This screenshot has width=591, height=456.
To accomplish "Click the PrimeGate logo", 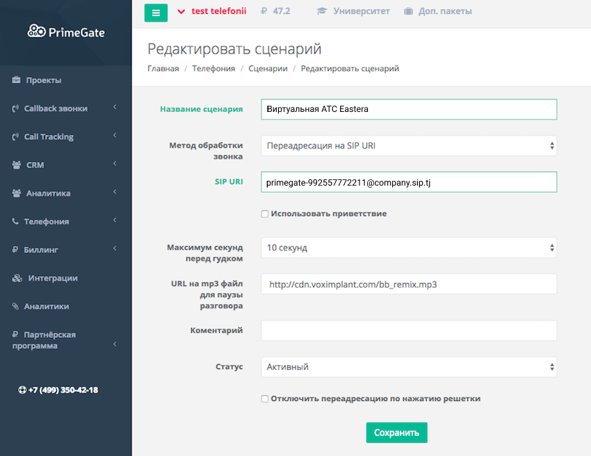I will coord(66,31).
